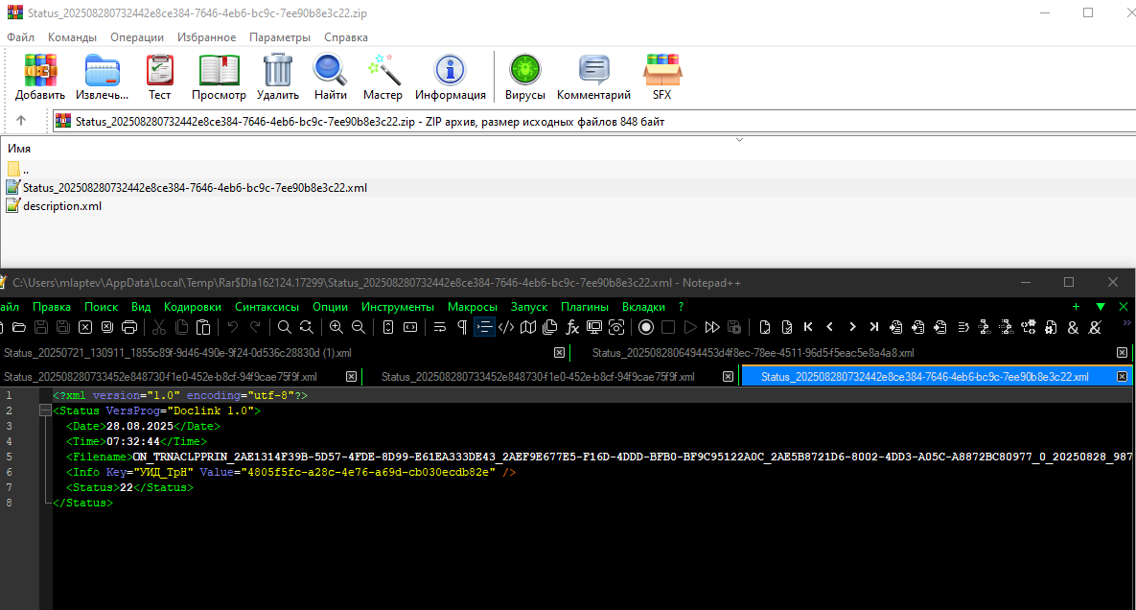The image size is (1136, 610).
Task: Click the Извлечь (Extract) icon in WinRAR
Action: click(x=103, y=78)
